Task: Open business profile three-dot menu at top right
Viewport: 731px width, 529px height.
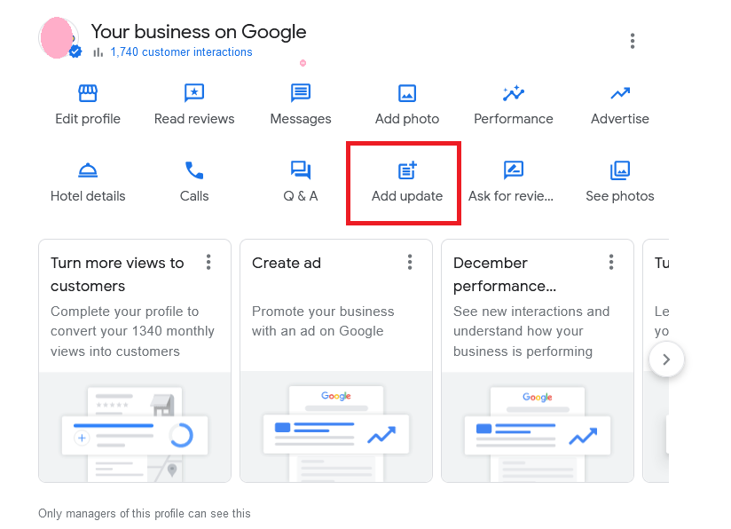Action: pos(633,41)
